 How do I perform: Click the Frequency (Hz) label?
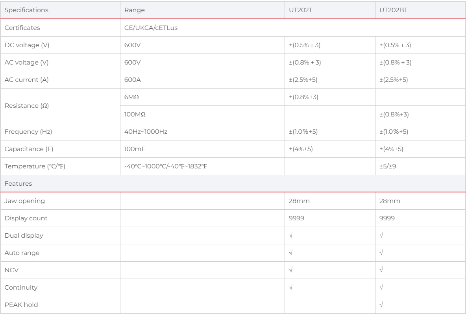click(x=28, y=131)
